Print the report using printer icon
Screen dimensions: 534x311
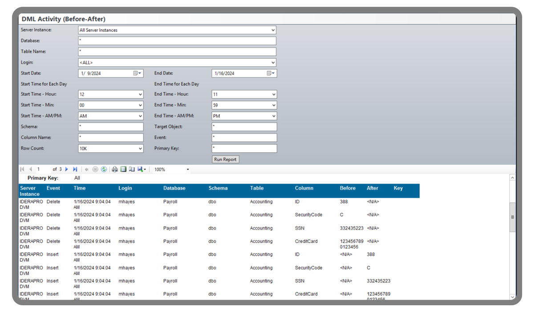[115, 169]
